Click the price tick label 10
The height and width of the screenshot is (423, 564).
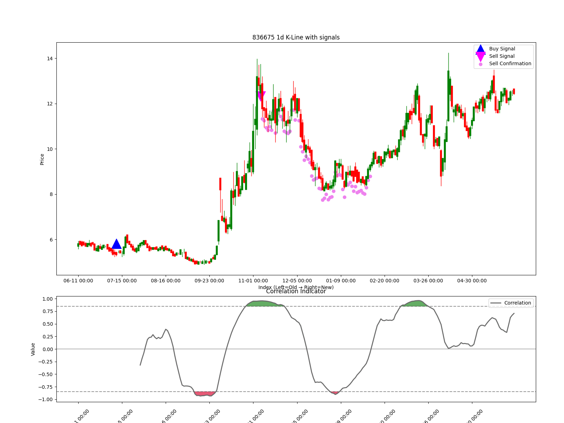click(x=49, y=149)
